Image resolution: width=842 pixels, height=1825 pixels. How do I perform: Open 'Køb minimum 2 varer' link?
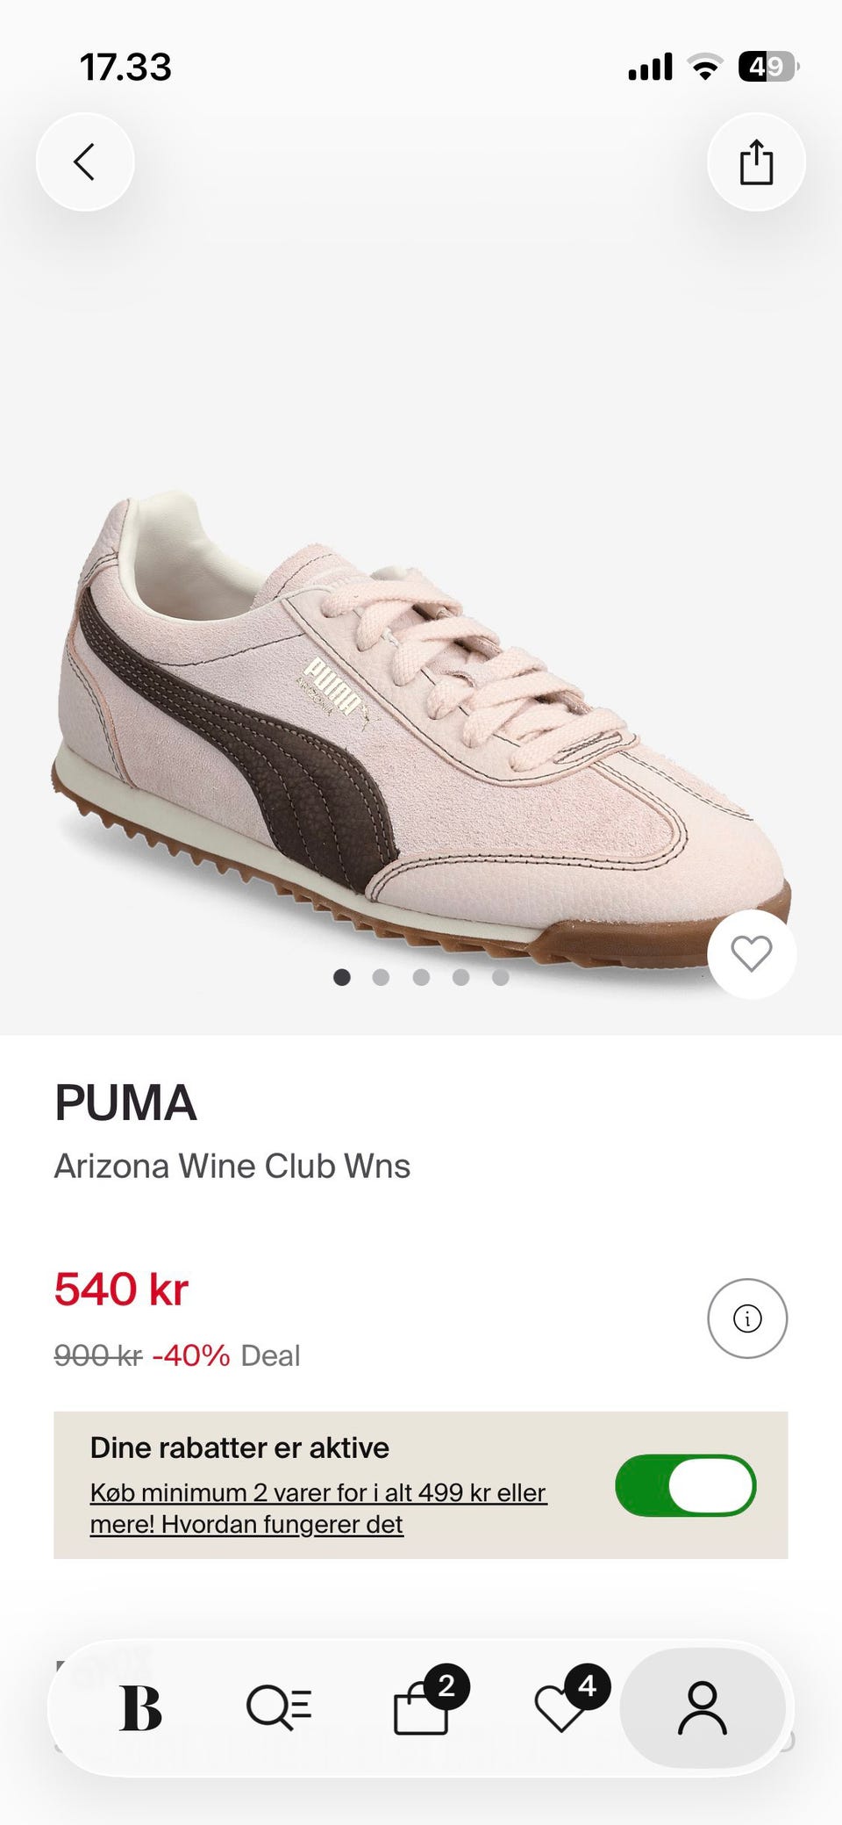[x=318, y=1508]
